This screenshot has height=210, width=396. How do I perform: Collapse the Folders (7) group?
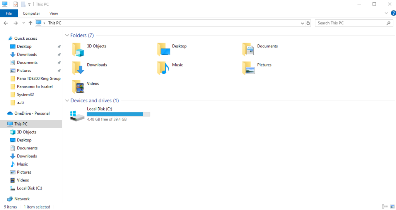[67, 35]
